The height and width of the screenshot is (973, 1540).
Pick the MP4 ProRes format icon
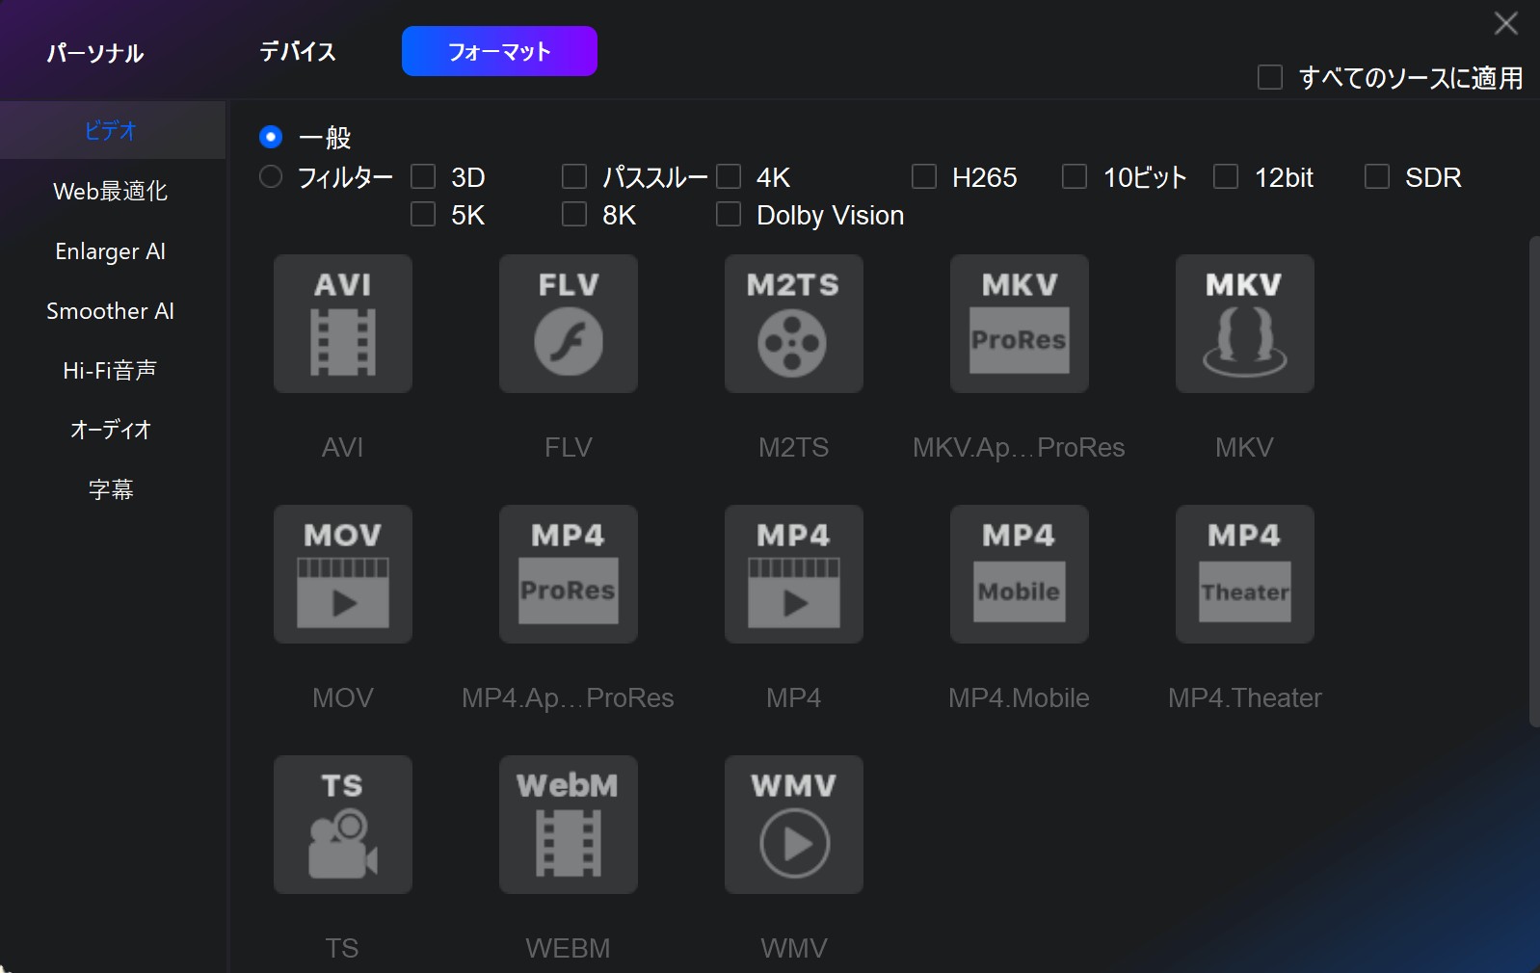[x=569, y=574]
